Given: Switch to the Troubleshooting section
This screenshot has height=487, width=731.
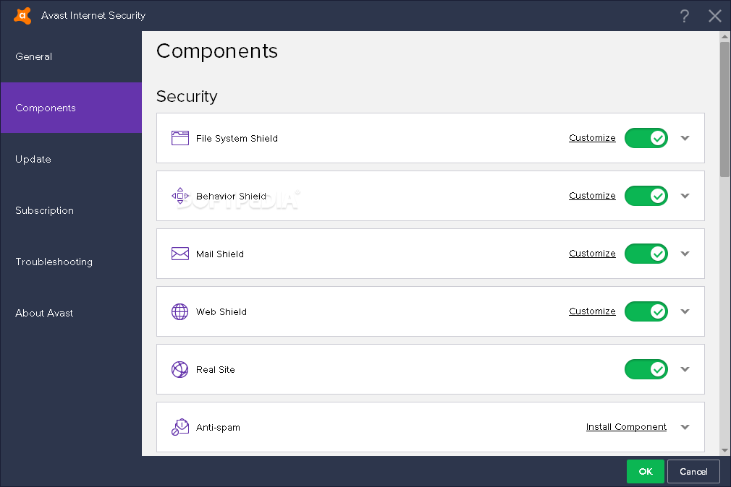Looking at the screenshot, I should pos(54,262).
